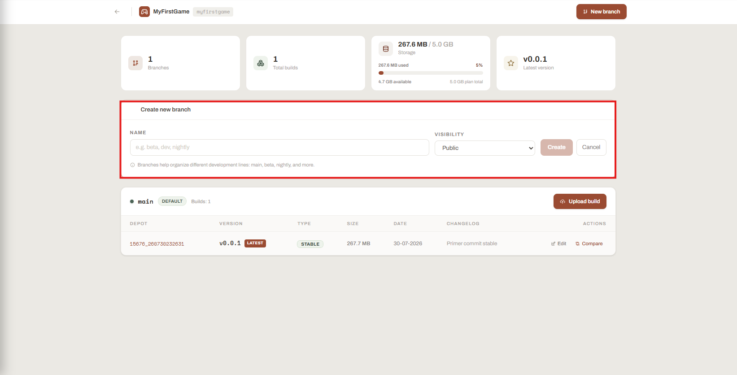Click the info icon beside branches help text

tap(132, 165)
